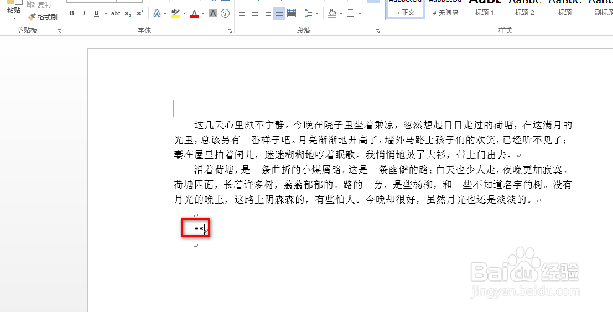This screenshot has height=312, width=613.
Task: Click the empty paragraph above the ** line
Action: coord(196,215)
